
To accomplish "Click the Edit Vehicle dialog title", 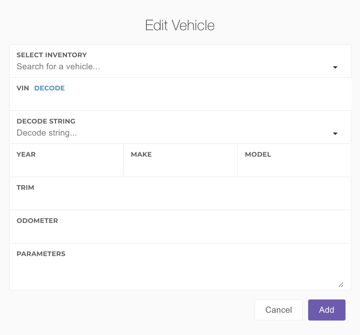I will click(x=180, y=25).
